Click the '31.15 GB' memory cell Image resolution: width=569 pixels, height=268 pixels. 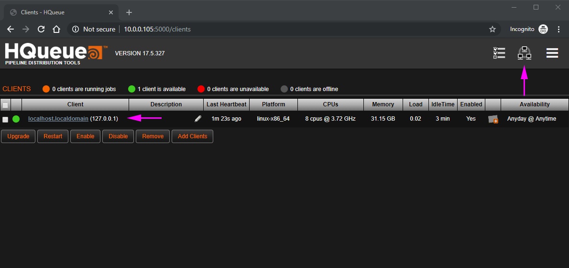[383, 119]
